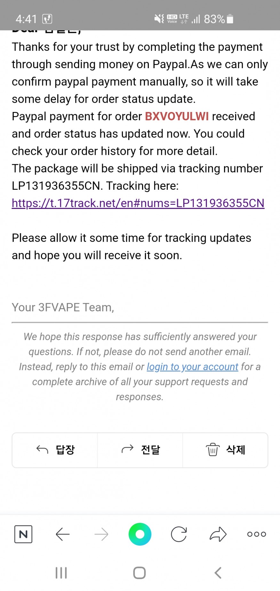Reply to email with 답장 button

point(55,450)
